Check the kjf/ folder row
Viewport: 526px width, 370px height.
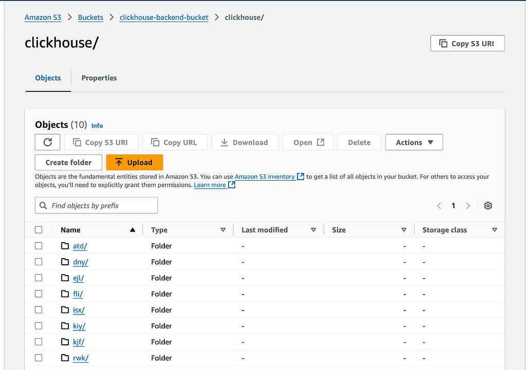tap(39, 342)
